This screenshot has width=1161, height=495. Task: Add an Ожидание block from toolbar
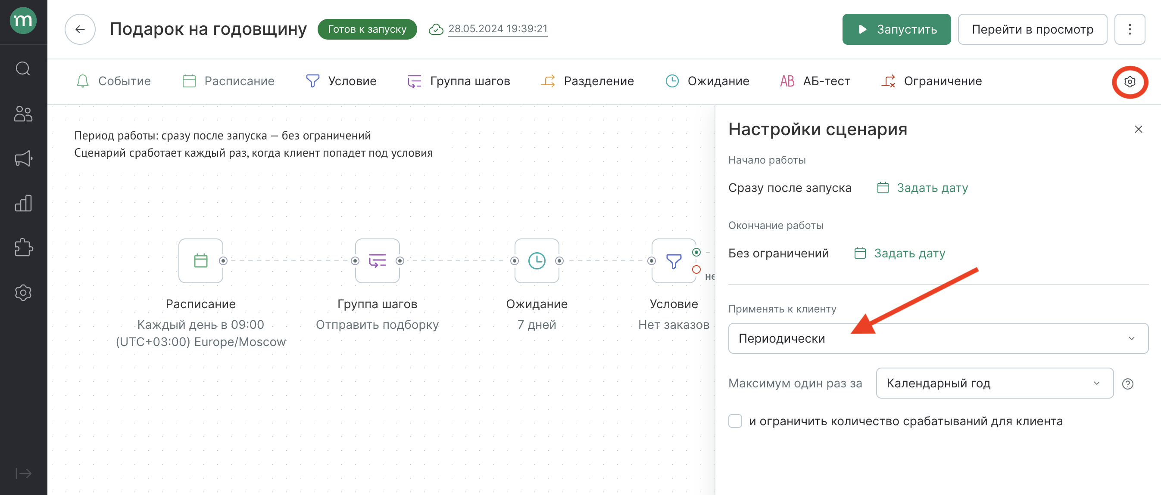[x=707, y=81]
